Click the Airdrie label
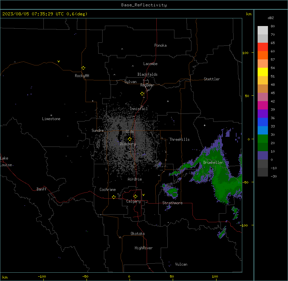 [135, 179]
